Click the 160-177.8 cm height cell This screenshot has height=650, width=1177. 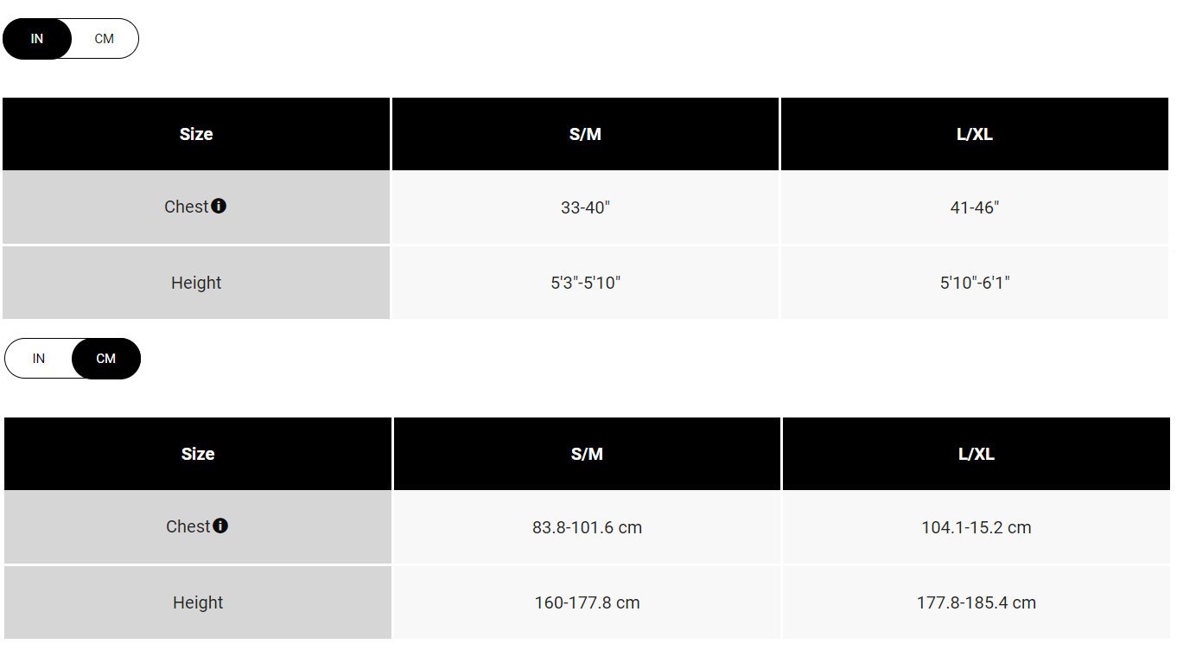587,602
